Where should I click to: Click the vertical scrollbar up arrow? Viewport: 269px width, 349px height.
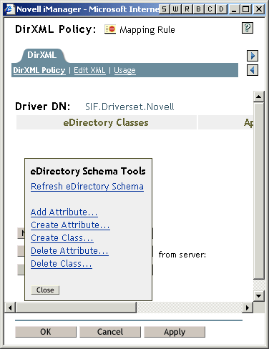tap(259, 97)
